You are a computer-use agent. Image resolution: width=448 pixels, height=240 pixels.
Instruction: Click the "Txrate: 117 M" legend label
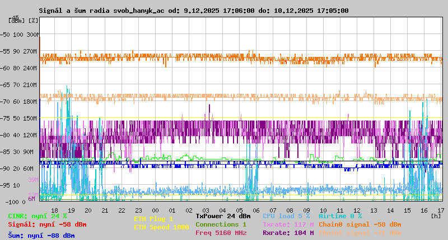coord(288,224)
